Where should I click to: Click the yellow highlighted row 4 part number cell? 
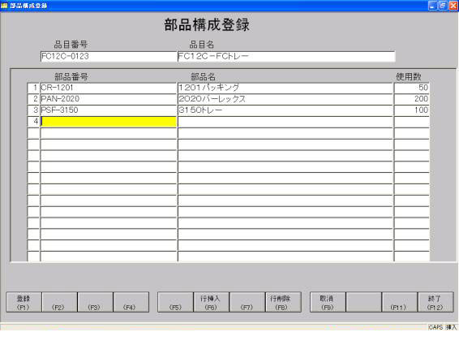[x=109, y=122]
